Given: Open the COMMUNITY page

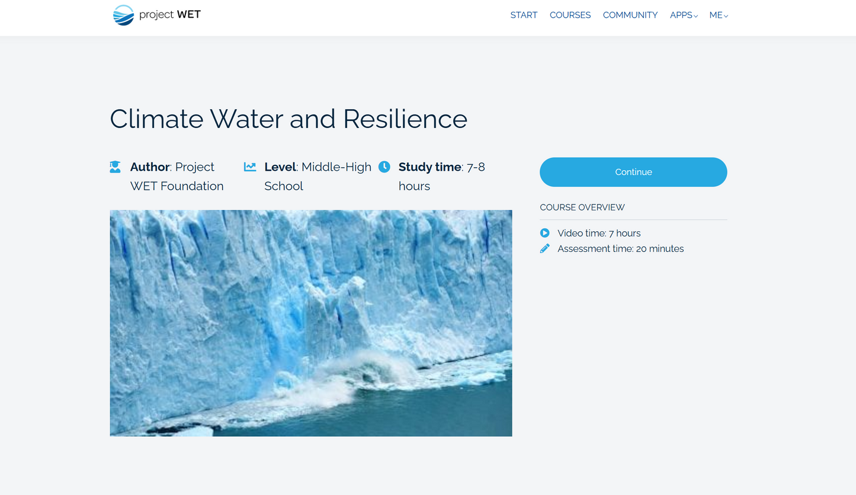Looking at the screenshot, I should point(630,15).
